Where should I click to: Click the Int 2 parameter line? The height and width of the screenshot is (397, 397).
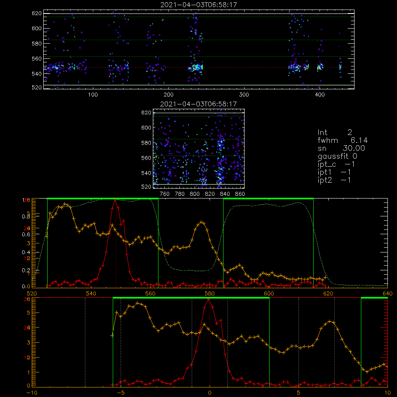click(x=335, y=133)
